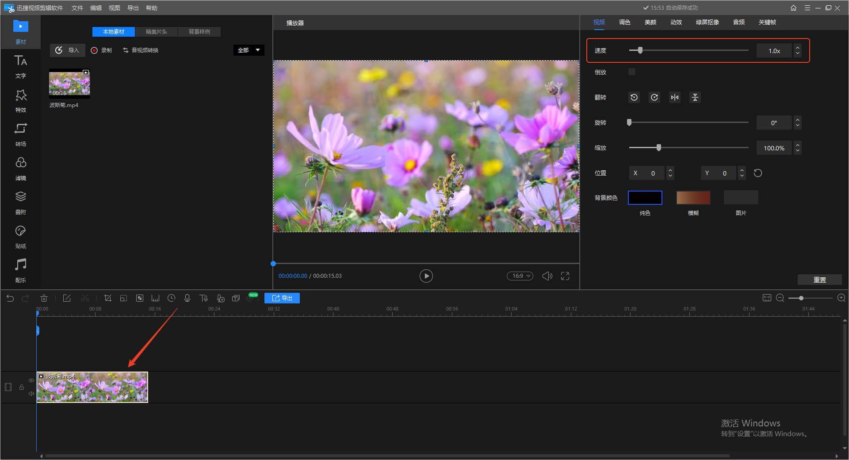Open the 16:9 aspect ratio dropdown

point(520,276)
